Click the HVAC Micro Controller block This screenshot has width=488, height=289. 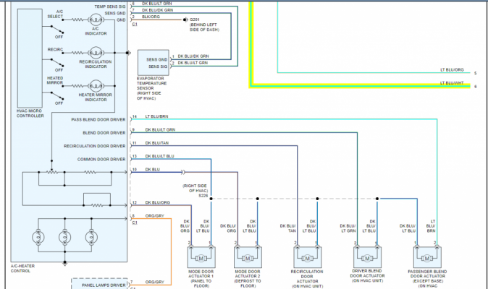click(x=30, y=59)
